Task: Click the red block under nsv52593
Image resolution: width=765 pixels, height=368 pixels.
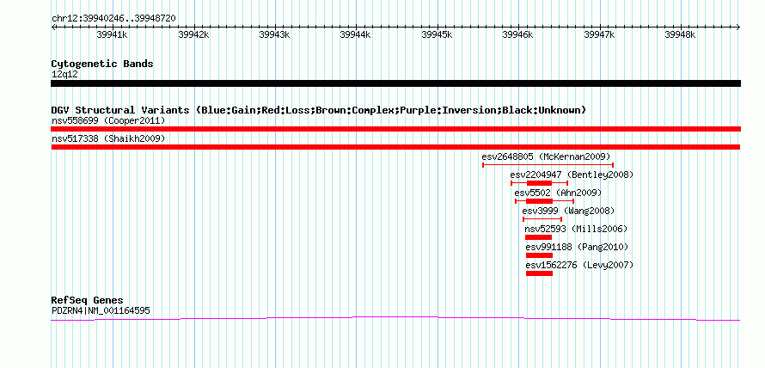Action: pyautogui.click(x=538, y=237)
